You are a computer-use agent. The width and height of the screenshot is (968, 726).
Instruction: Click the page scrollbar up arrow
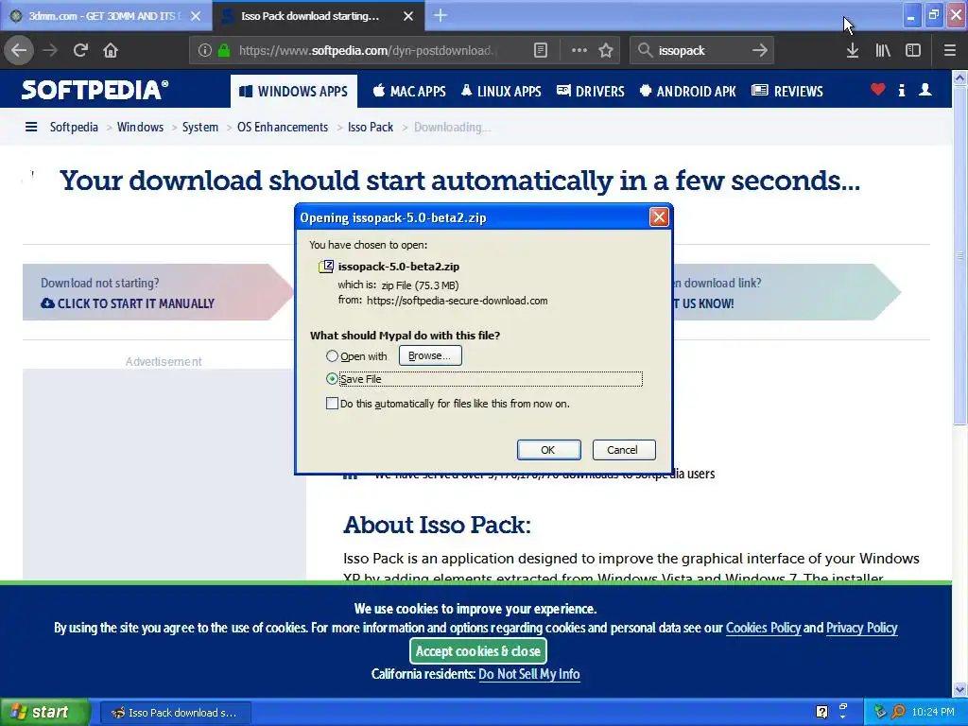[959, 78]
